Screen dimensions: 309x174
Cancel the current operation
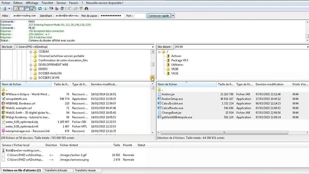pyautogui.click(x=51, y=9)
